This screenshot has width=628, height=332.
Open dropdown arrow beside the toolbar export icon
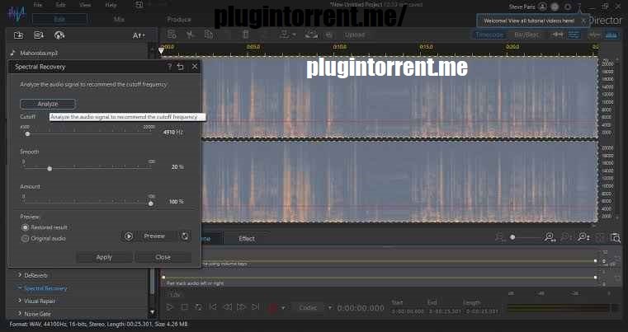[295, 35]
